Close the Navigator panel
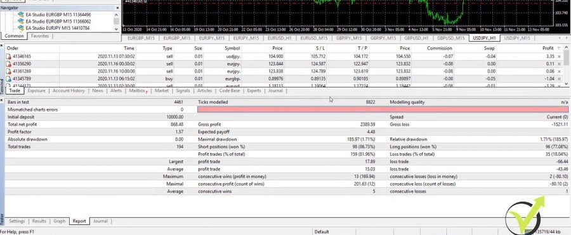571x235 pixels. point(117,8)
